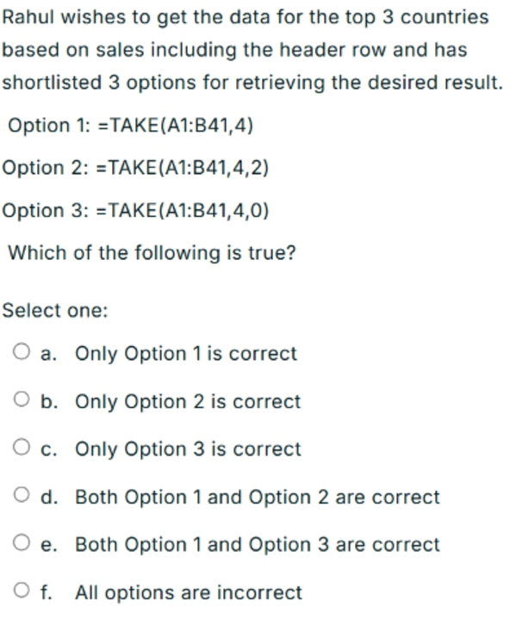
Task: Pick radio button for answer d
Action: pos(22,495)
